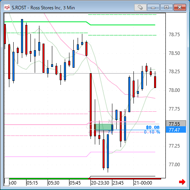Click the 05:15 time axis label

tap(32, 183)
